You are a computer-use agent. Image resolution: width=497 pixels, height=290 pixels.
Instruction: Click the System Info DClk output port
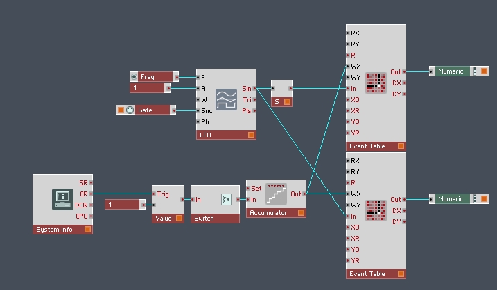coord(91,205)
